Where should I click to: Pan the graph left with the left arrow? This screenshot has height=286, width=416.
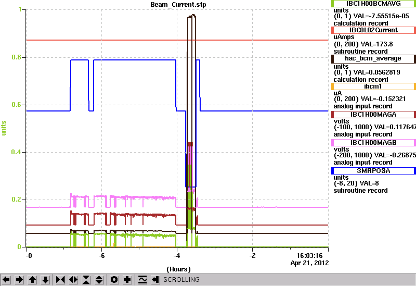pyautogui.click(x=6, y=280)
